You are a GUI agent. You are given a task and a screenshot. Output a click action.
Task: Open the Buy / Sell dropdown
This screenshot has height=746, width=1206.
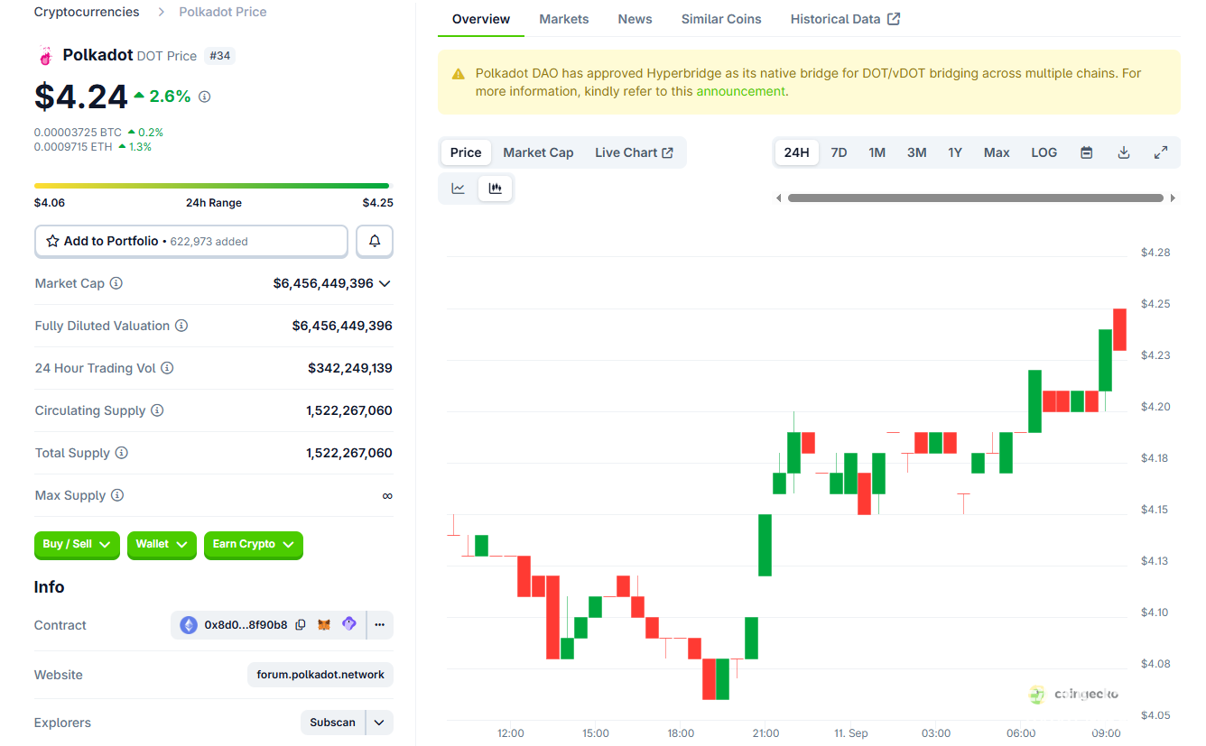(x=77, y=545)
